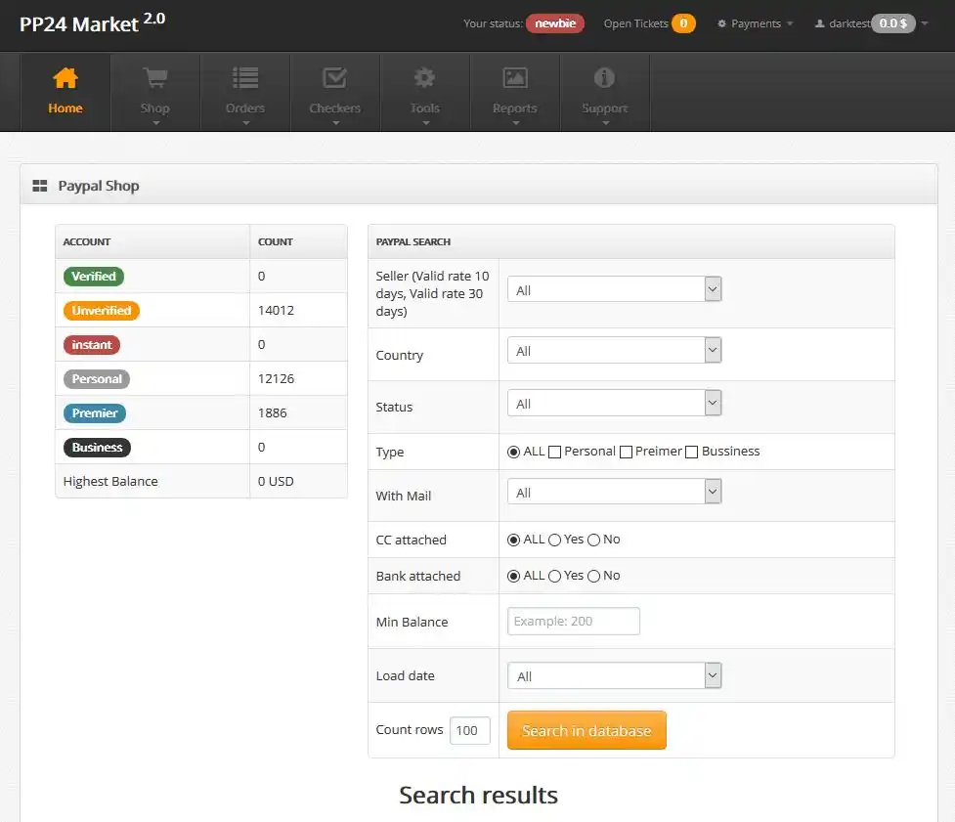Open the Support info icon

point(604,78)
